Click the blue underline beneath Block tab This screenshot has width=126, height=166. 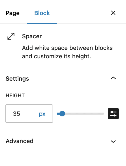[42, 23]
